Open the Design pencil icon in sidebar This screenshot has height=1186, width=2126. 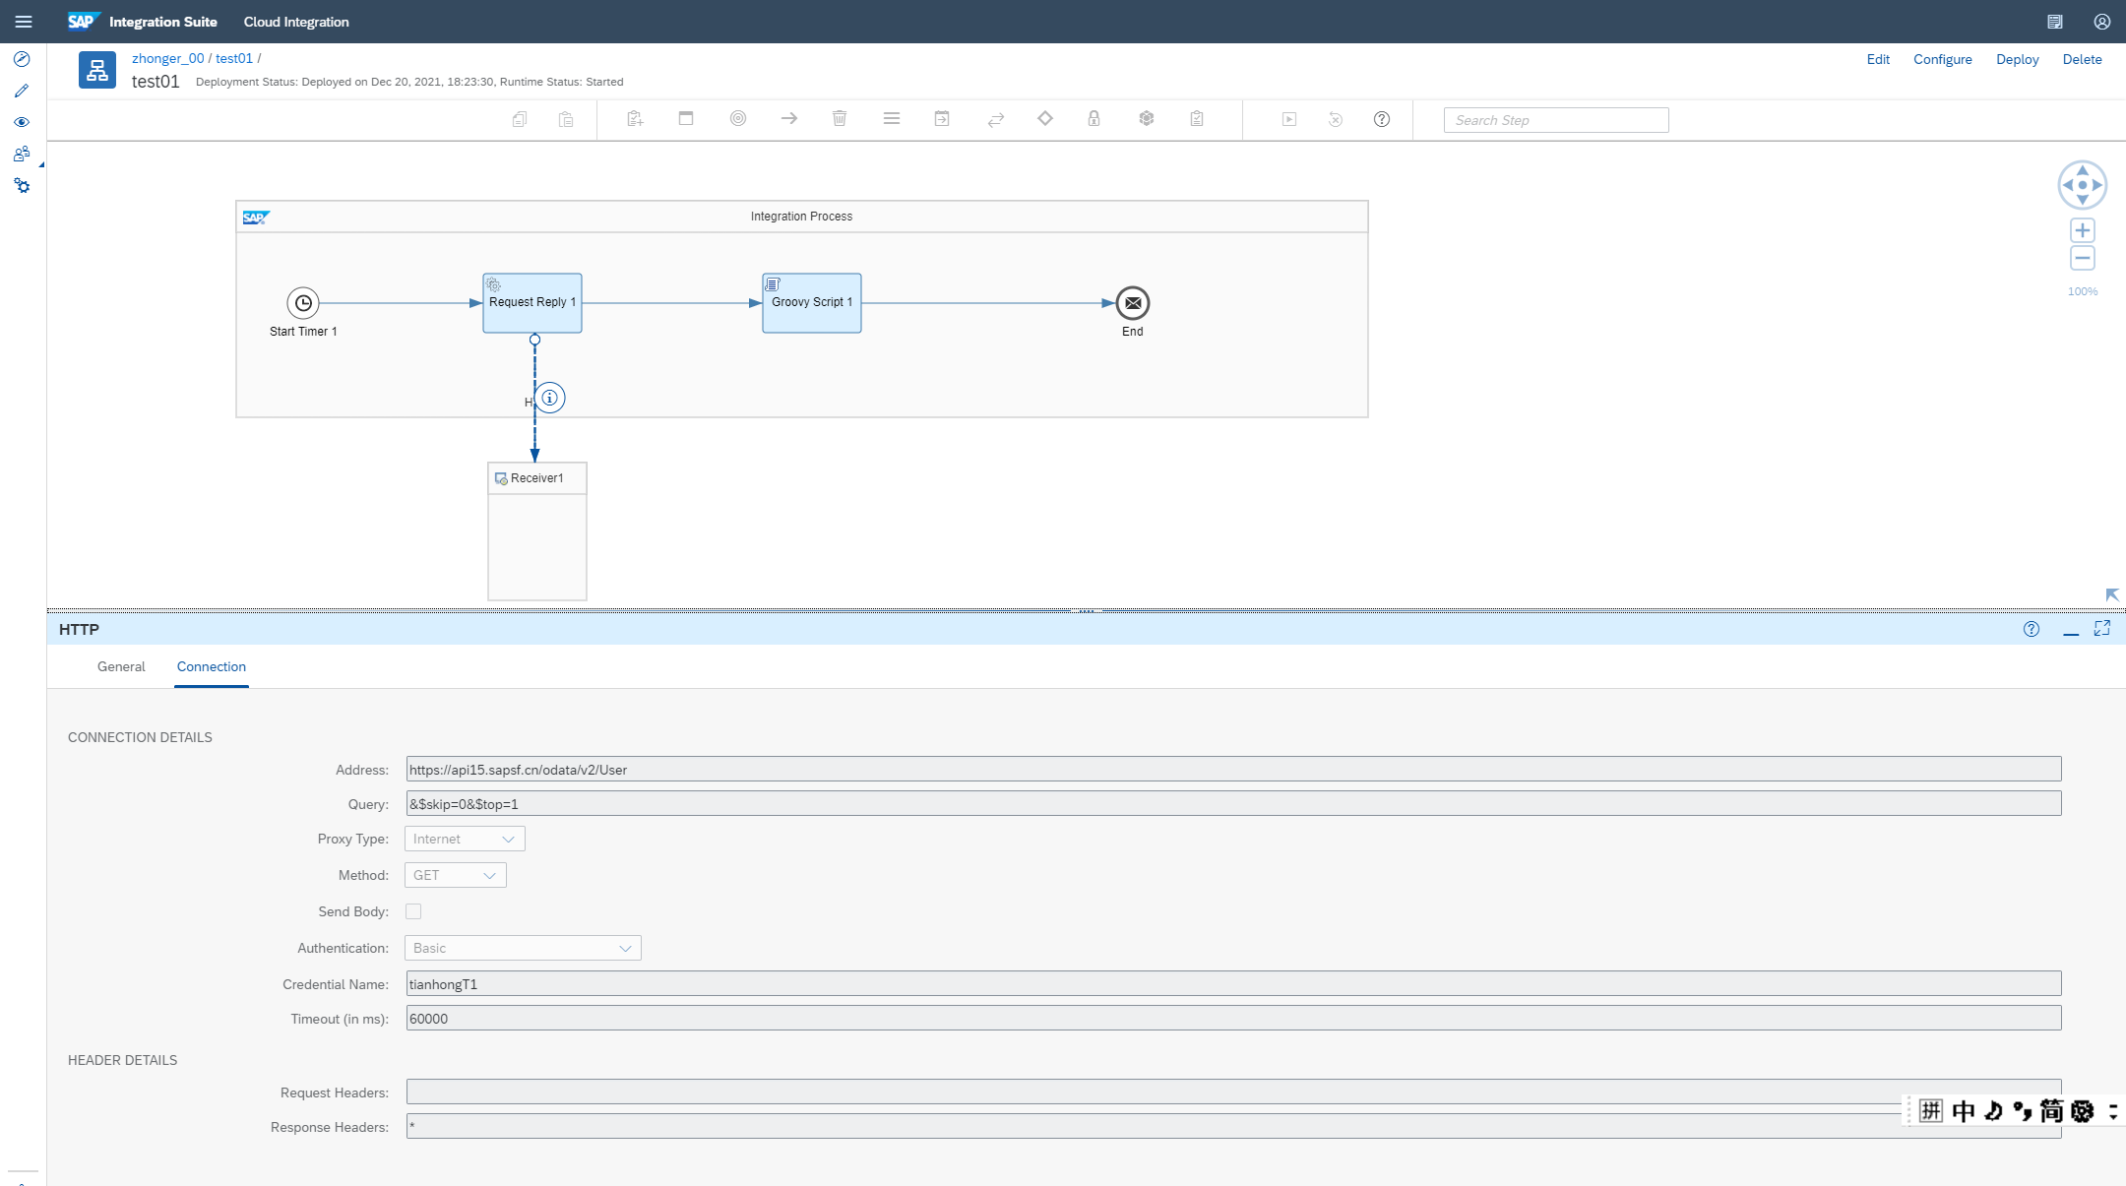[22, 91]
